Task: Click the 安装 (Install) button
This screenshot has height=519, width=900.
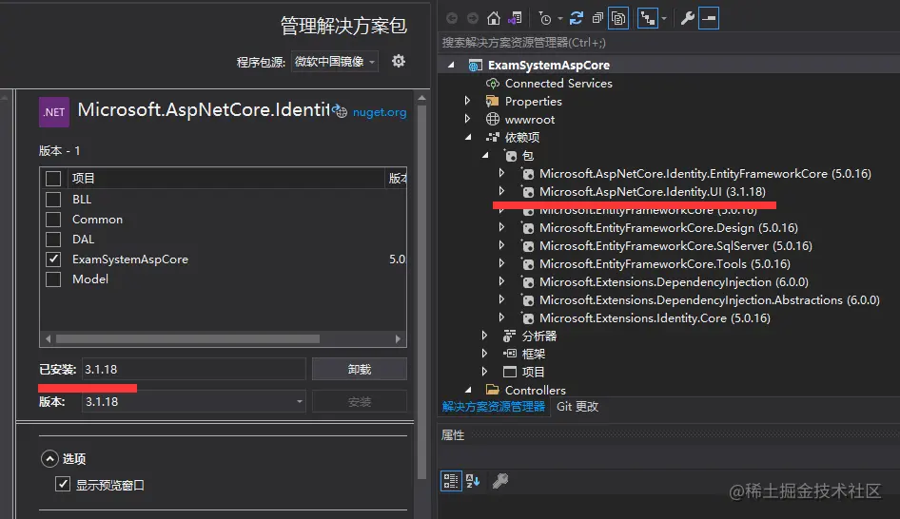Action: [x=360, y=402]
